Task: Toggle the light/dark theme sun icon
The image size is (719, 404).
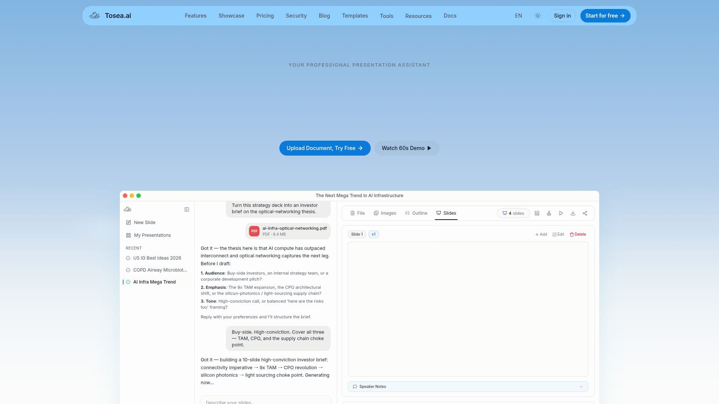Action: tap(537, 16)
